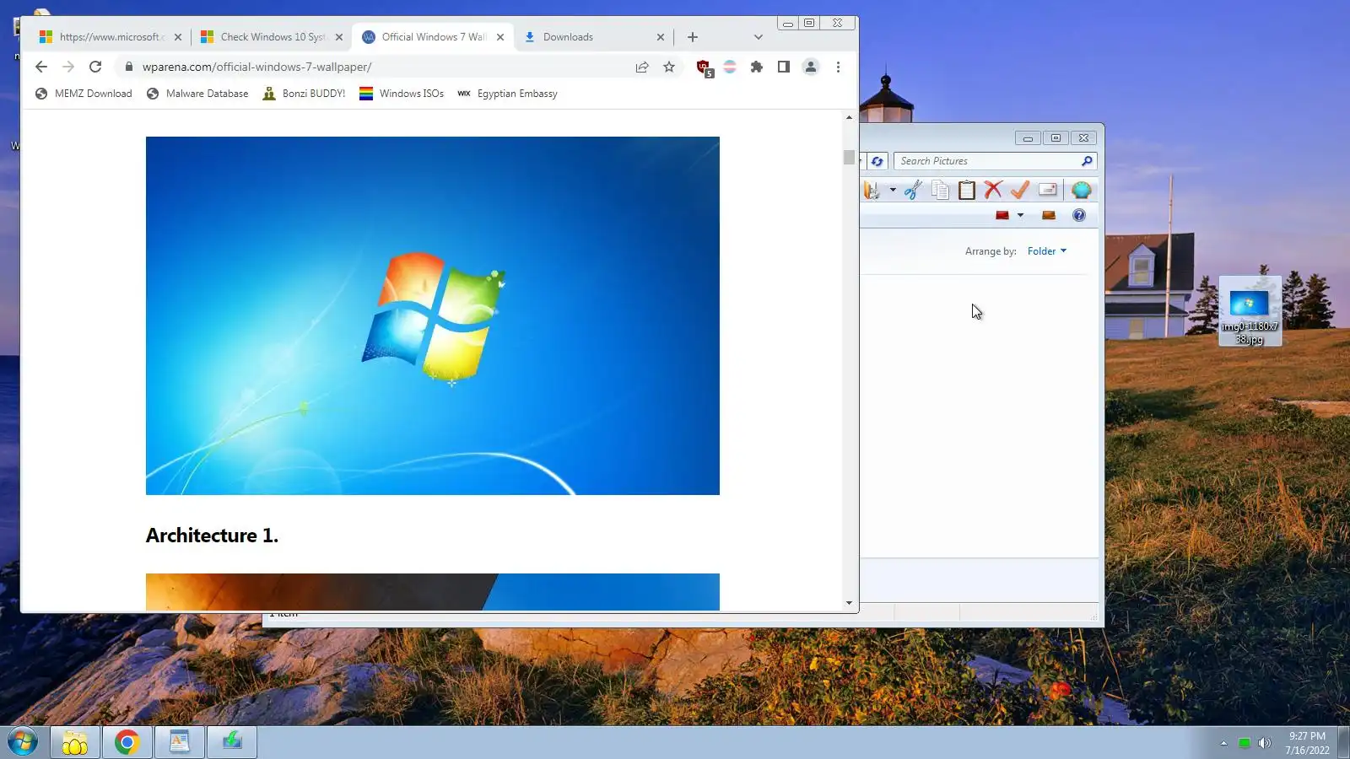Open a new Chrome tab

(693, 37)
